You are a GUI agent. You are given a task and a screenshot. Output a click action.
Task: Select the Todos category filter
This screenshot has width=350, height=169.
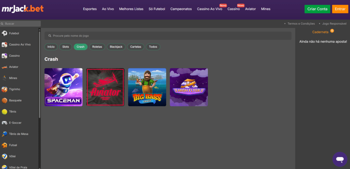(x=153, y=47)
